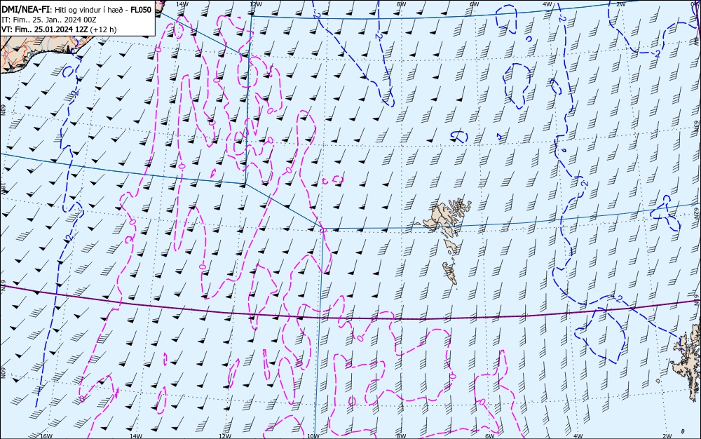Click the 2W longitude label on top edge
This screenshot has width=701, height=439.
[x=620, y=4]
